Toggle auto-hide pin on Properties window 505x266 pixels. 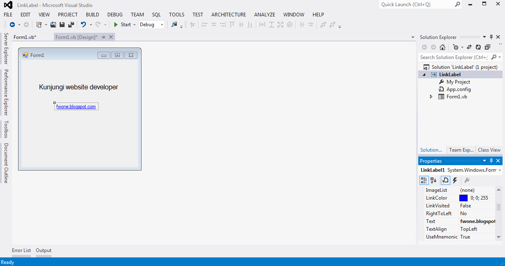[491, 160]
